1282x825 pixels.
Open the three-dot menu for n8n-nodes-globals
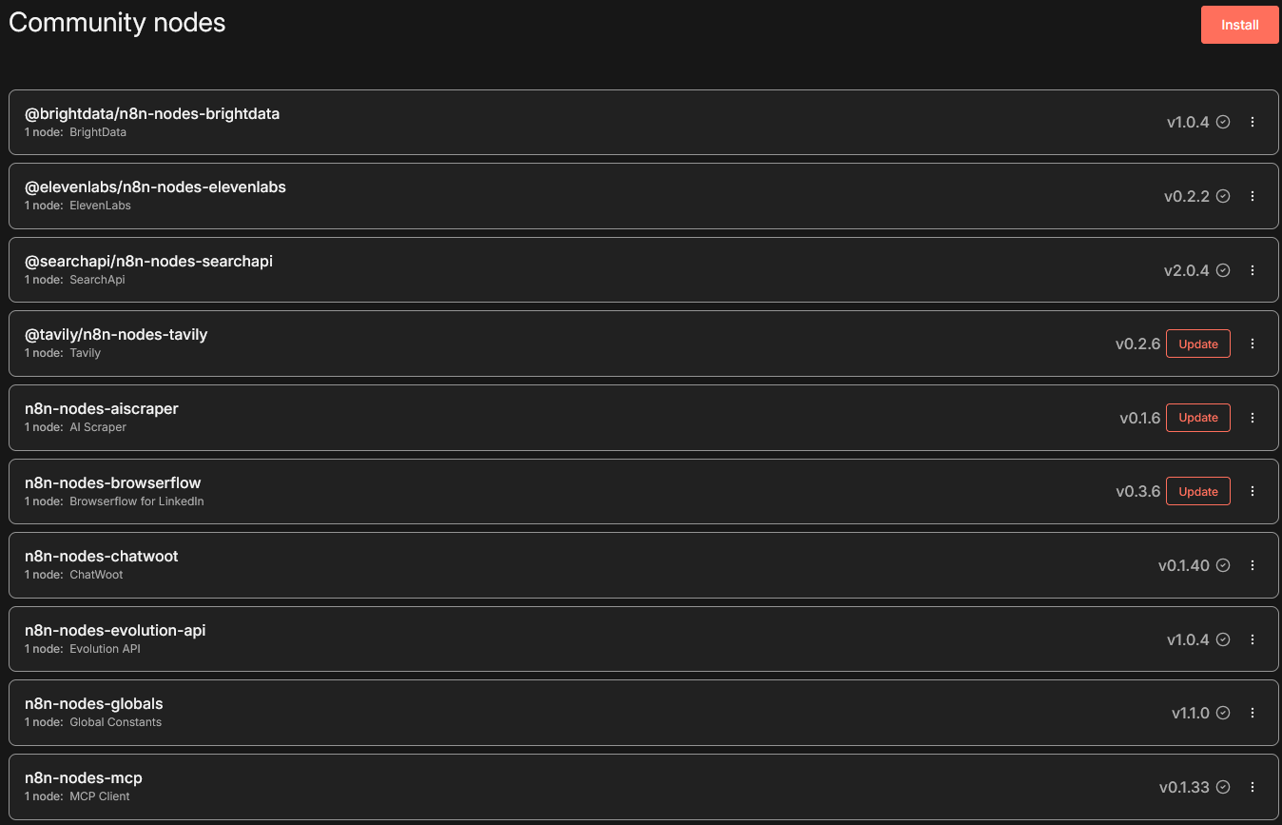point(1253,713)
